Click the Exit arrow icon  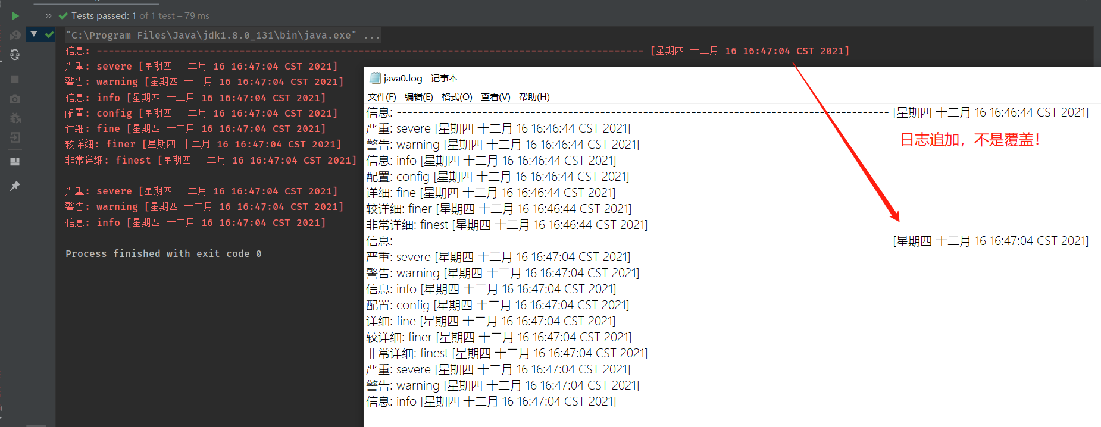(x=15, y=138)
